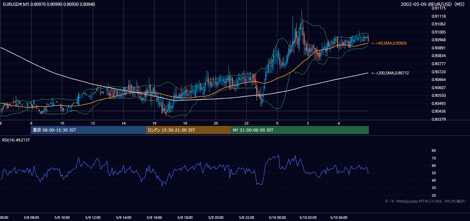Click bottom time label 5/9 08:00
Screen dimensions: 470x221
click(31, 218)
